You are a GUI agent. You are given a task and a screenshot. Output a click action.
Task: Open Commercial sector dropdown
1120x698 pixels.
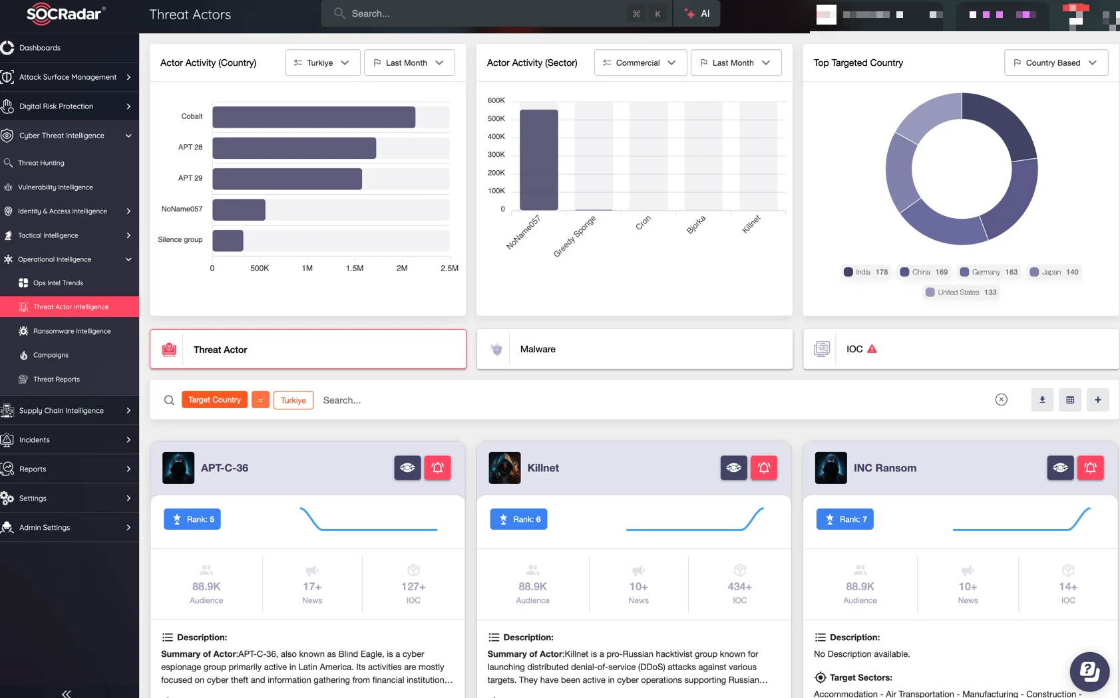click(x=640, y=62)
